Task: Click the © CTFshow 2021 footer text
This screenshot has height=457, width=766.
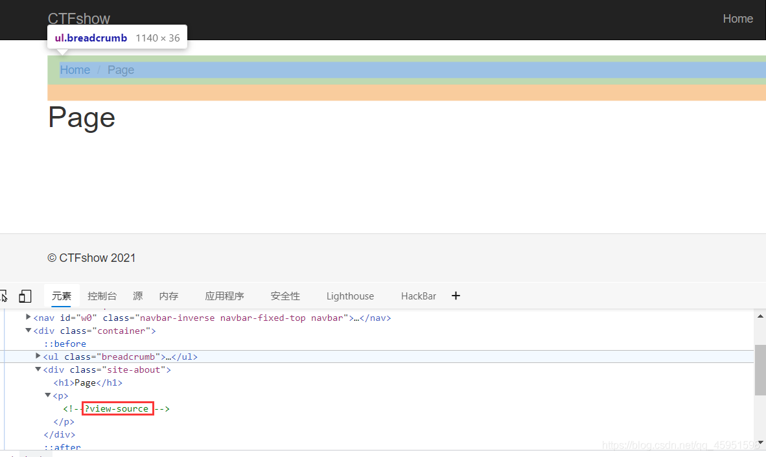Action: point(91,257)
